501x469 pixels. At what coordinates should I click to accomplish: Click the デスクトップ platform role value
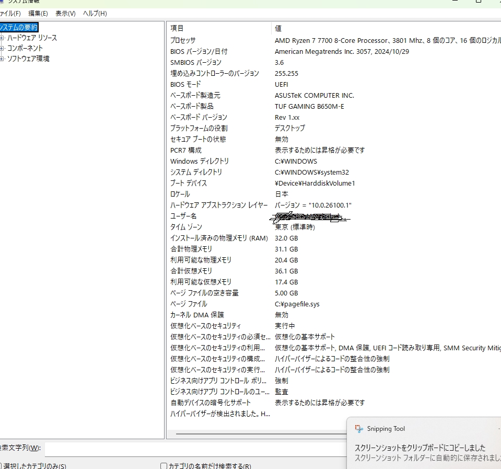(290, 128)
